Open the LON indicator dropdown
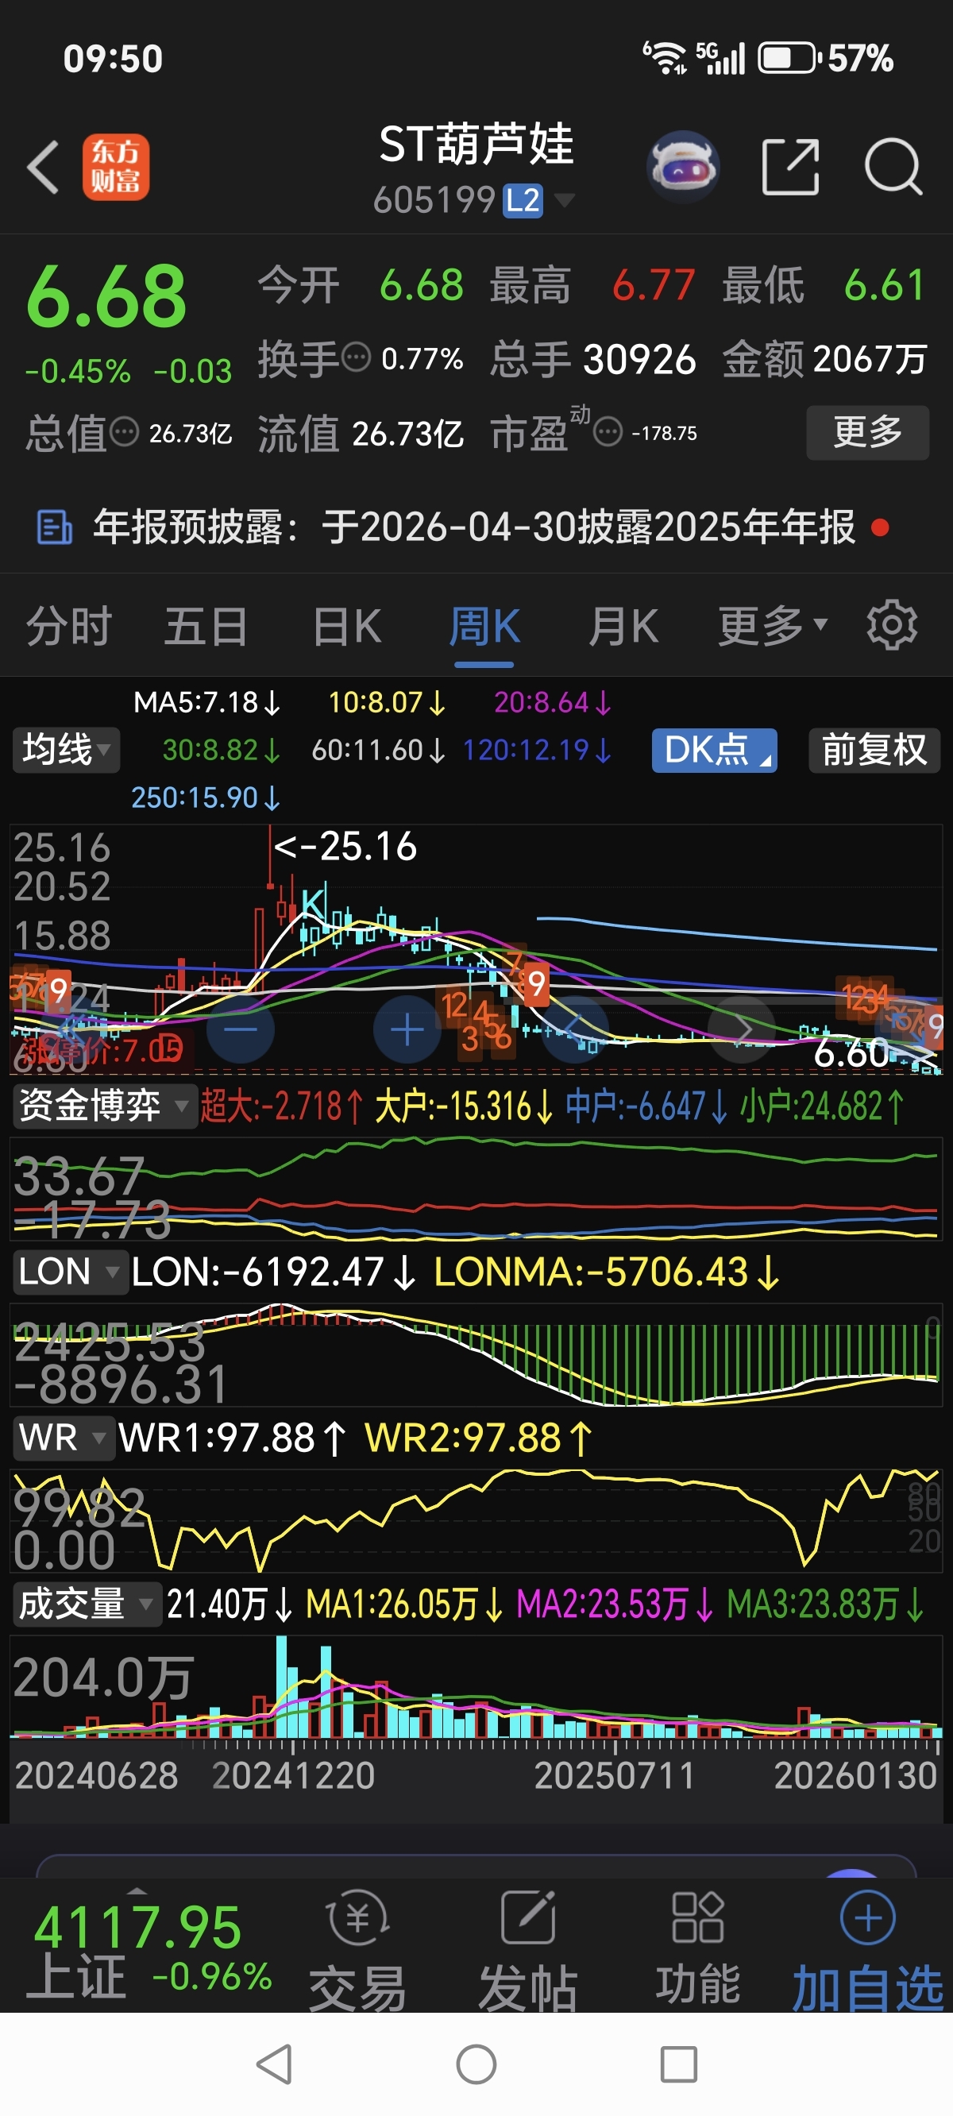Image resolution: width=953 pixels, height=2116 pixels. pos(69,1272)
